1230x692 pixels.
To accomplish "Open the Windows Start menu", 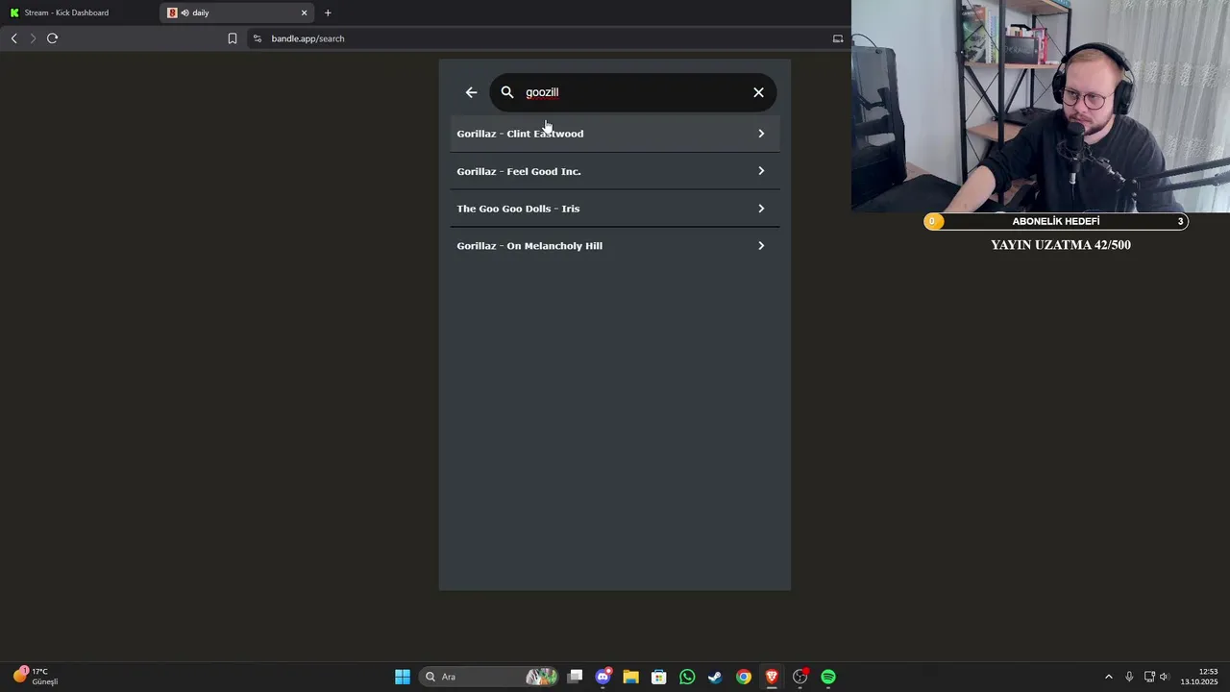I will click(x=403, y=677).
